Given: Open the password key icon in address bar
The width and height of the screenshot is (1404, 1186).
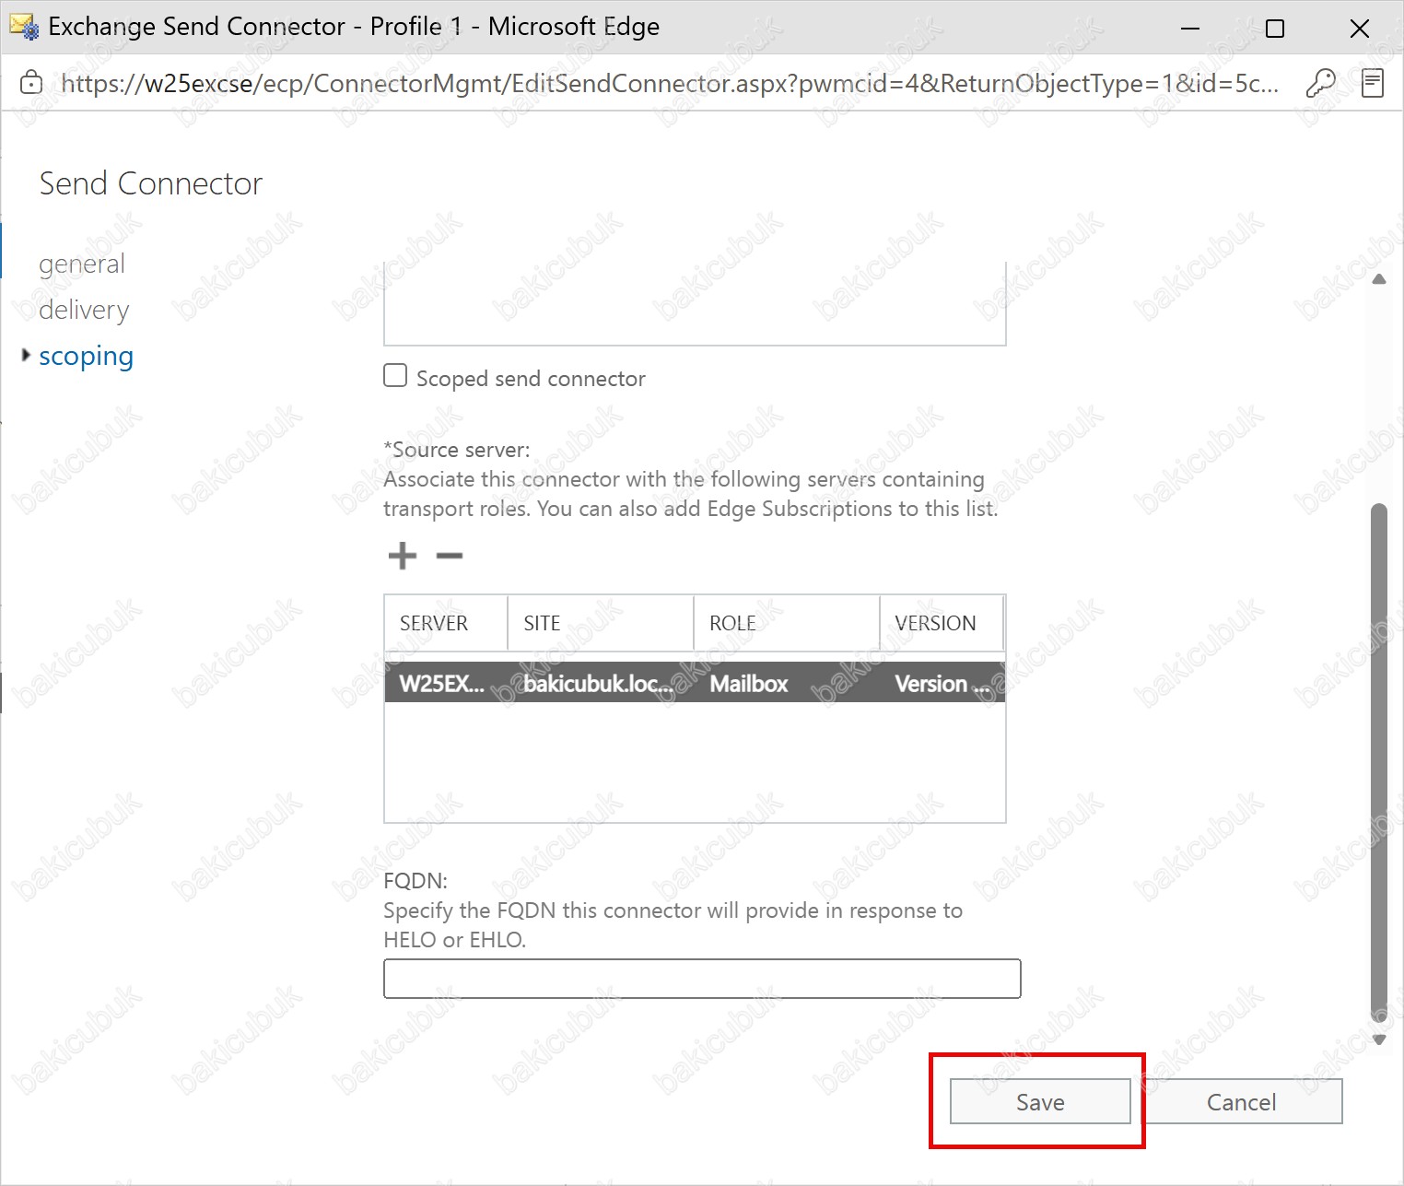Looking at the screenshot, I should coord(1320,84).
